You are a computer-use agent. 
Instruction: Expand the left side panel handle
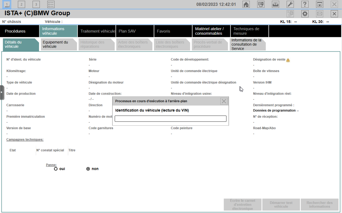pos(2,92)
